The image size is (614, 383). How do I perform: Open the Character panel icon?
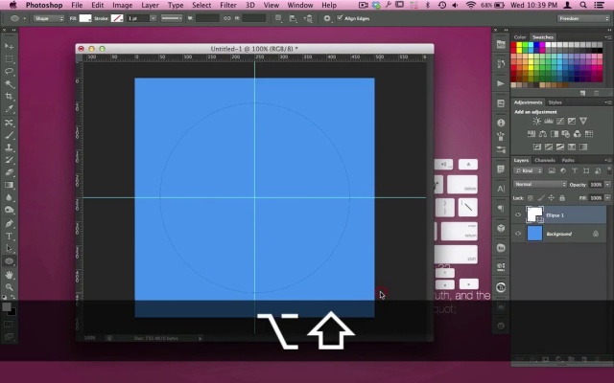(501, 190)
